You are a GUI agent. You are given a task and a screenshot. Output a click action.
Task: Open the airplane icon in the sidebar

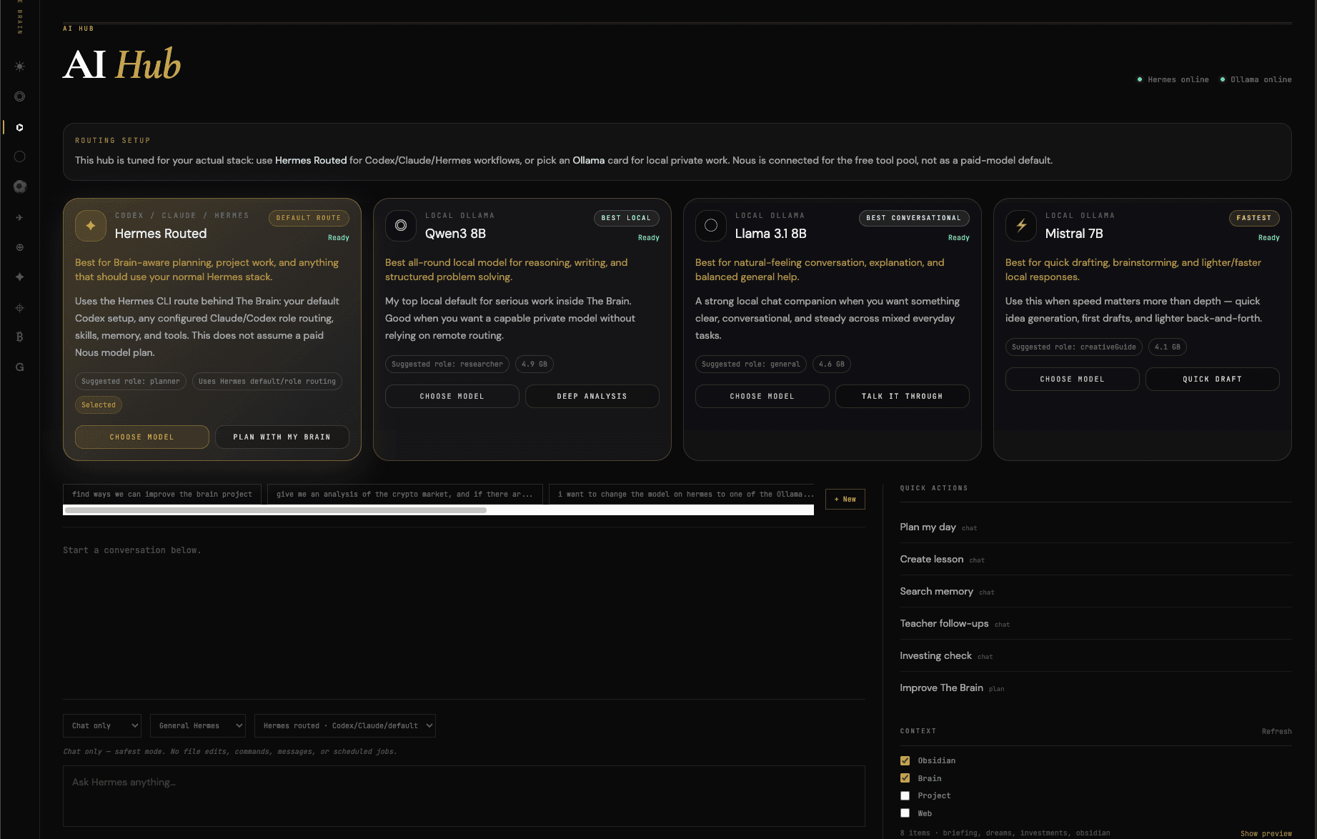click(20, 217)
